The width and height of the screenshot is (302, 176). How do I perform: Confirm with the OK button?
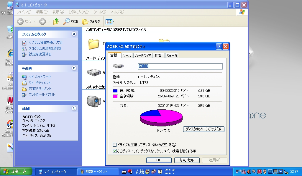(x=159, y=160)
